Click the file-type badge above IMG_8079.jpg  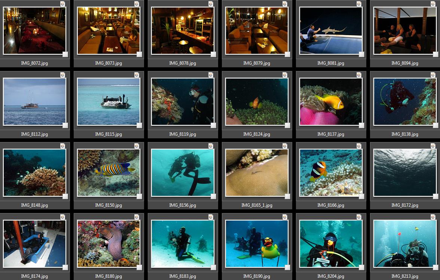pos(285,4)
